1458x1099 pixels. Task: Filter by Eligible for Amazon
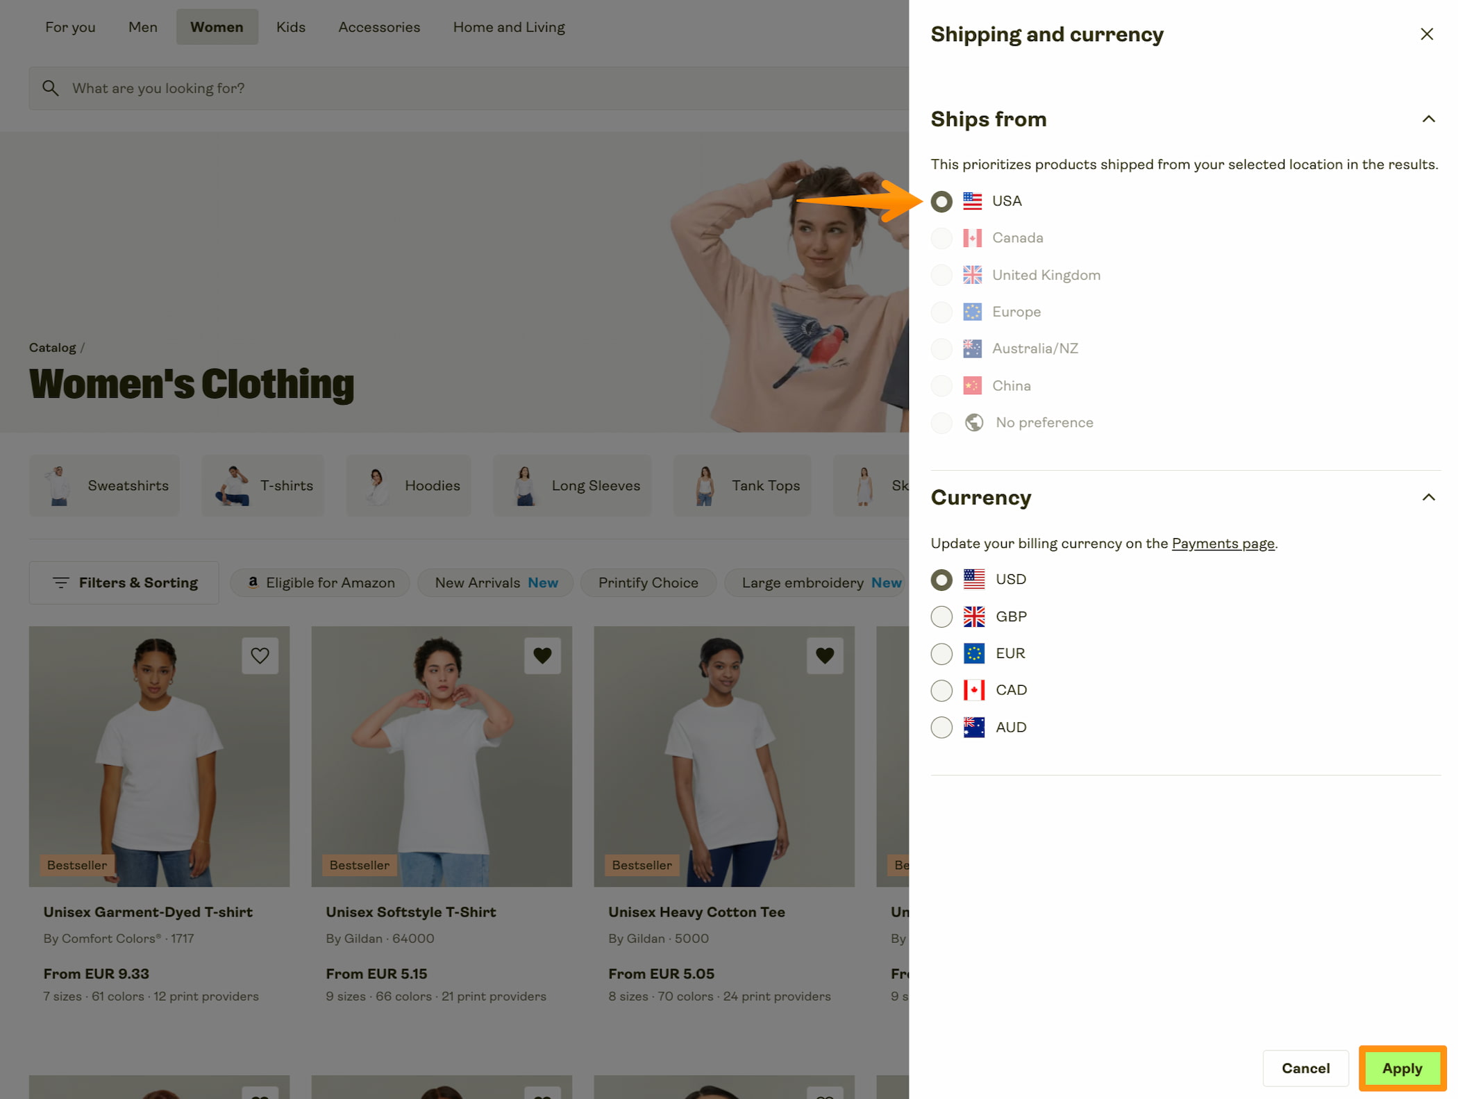[319, 582]
